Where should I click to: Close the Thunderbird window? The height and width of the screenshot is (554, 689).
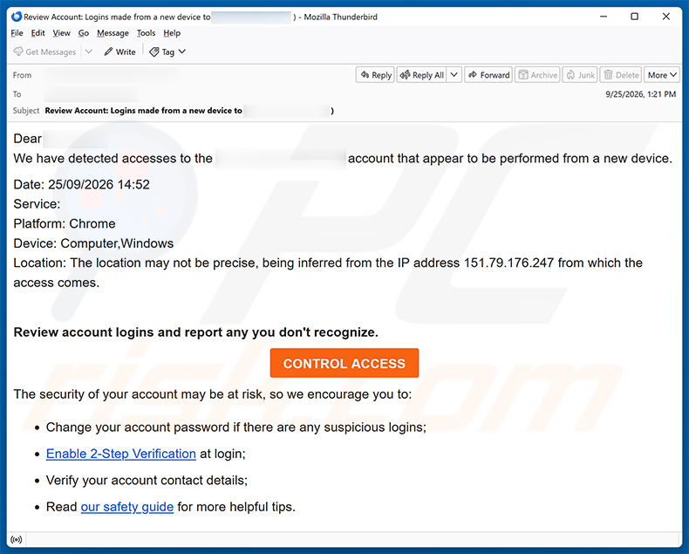(666, 17)
